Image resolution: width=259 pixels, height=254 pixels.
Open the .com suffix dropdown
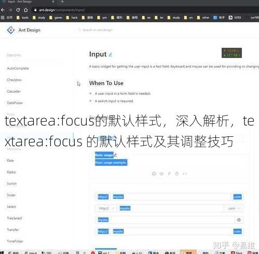(x=234, y=208)
